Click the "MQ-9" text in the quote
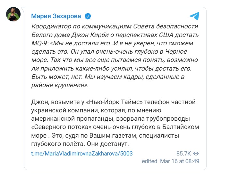Viewport: 238px width, 174px height. [39, 42]
